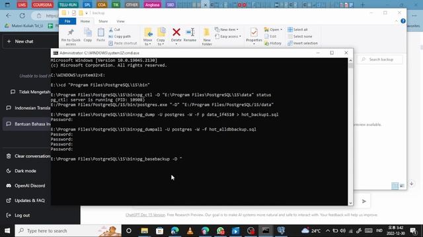Image resolution: width=423 pixels, height=237 pixels.
Task: Click Pin to Quick access in File Explorer
Action: [71, 36]
